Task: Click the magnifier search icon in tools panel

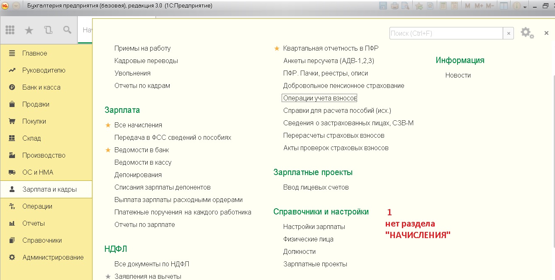Action: click(x=67, y=30)
